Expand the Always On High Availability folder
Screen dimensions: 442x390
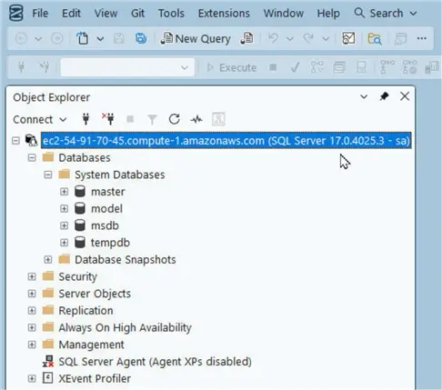click(x=32, y=327)
